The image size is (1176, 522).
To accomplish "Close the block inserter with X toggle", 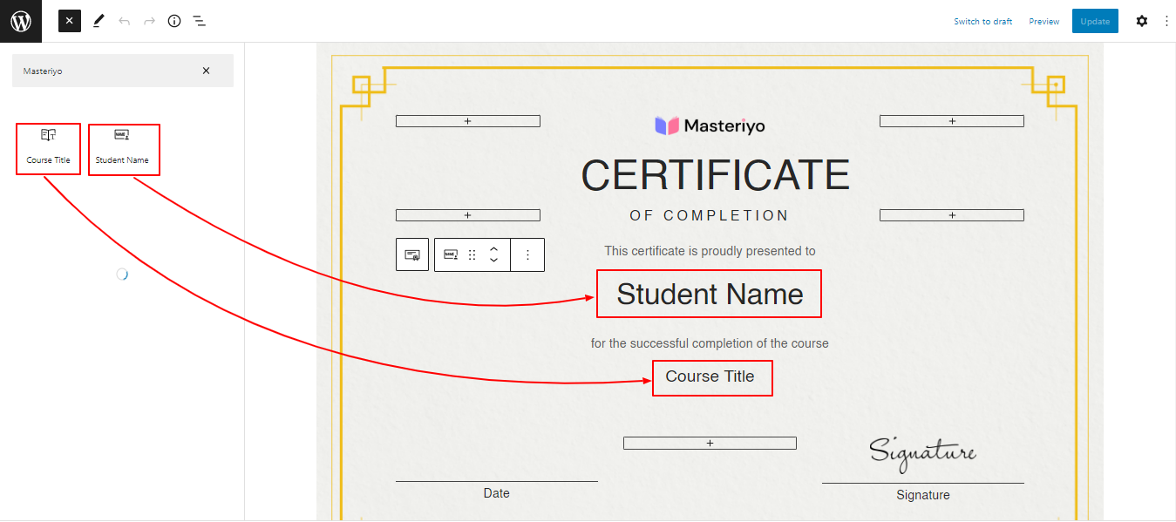I will pos(70,21).
